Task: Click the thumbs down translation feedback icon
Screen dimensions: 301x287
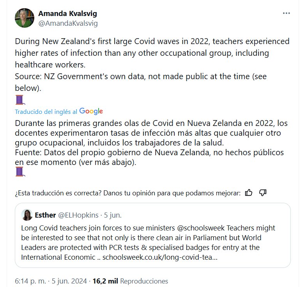Action: pyautogui.click(x=262, y=193)
